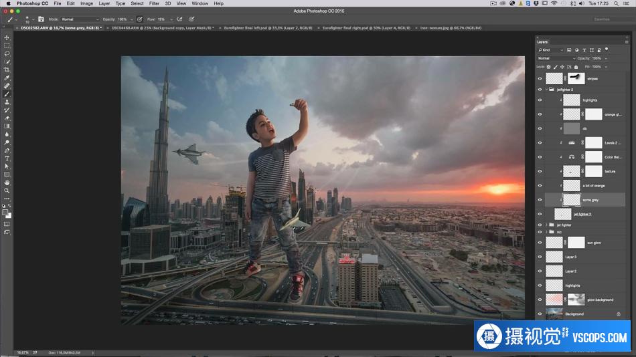Click the zoom percentage field in status bar
Screen dimensions: 636x357
(23, 352)
